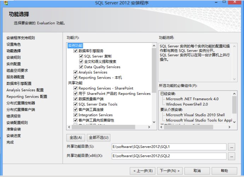Toggle the Integration Services checkbox
Screen dimensions: 244x177
(75, 115)
